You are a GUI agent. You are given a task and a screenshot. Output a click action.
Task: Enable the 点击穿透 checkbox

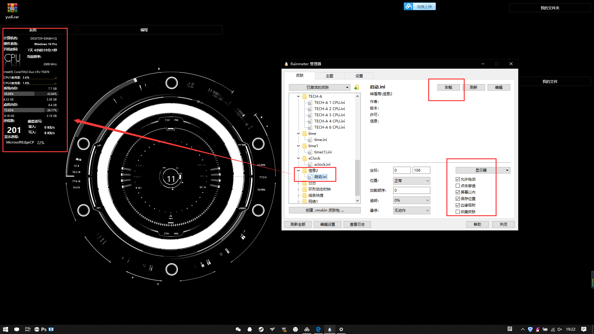[458, 186]
